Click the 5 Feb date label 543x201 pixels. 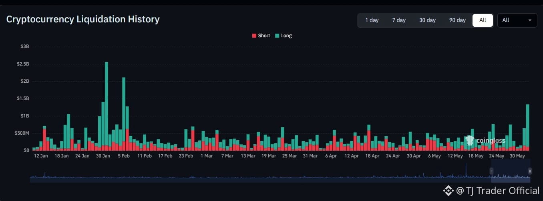(124, 156)
